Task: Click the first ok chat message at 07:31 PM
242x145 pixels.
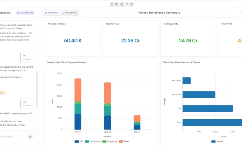Action: 27,57
